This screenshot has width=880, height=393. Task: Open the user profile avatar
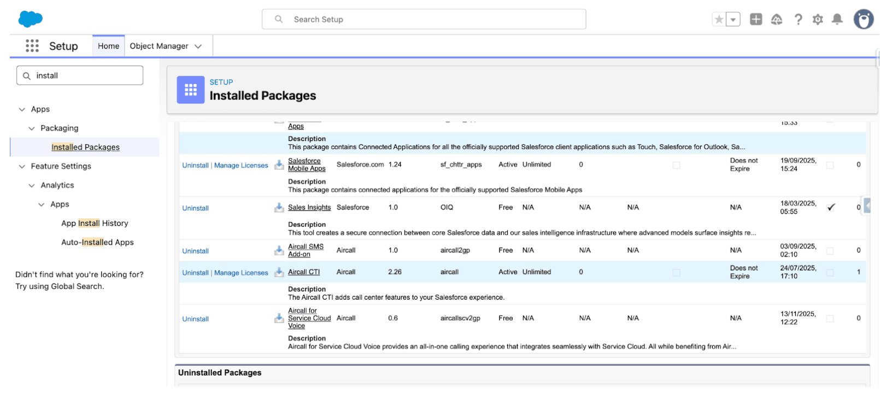tap(863, 20)
